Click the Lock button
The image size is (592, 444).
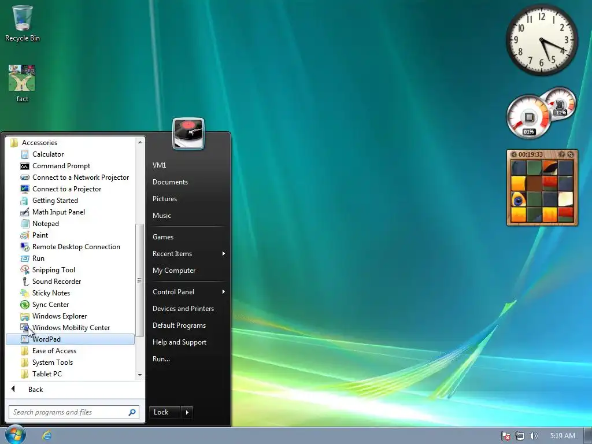pos(165,412)
